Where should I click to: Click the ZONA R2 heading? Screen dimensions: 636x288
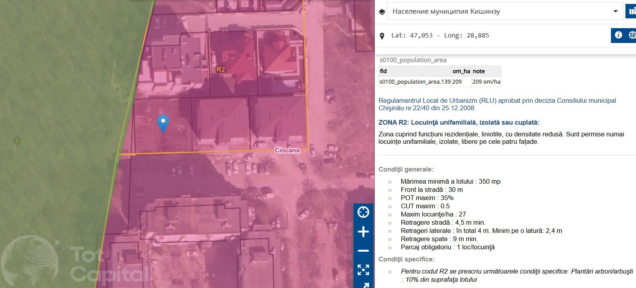459,122
